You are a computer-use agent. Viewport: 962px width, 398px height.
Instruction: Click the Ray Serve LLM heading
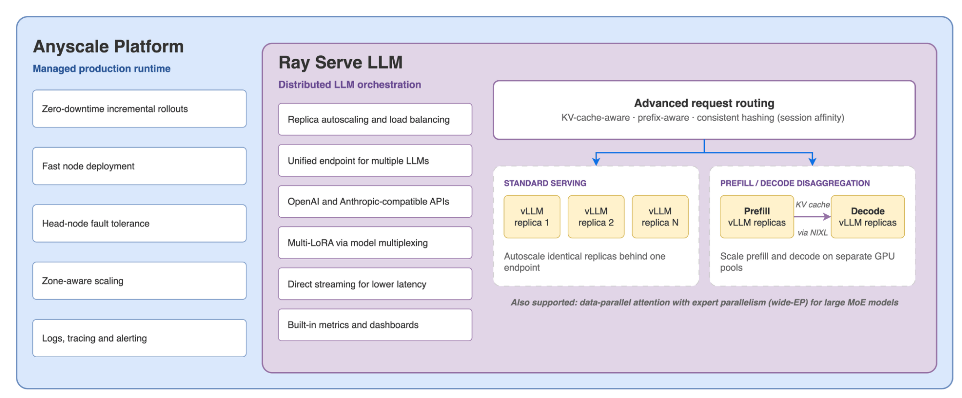tap(341, 62)
